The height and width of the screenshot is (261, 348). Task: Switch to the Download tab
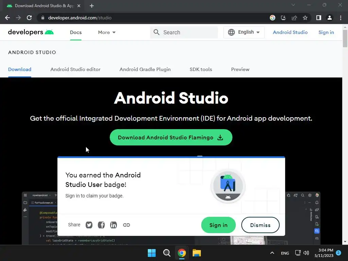(20, 69)
